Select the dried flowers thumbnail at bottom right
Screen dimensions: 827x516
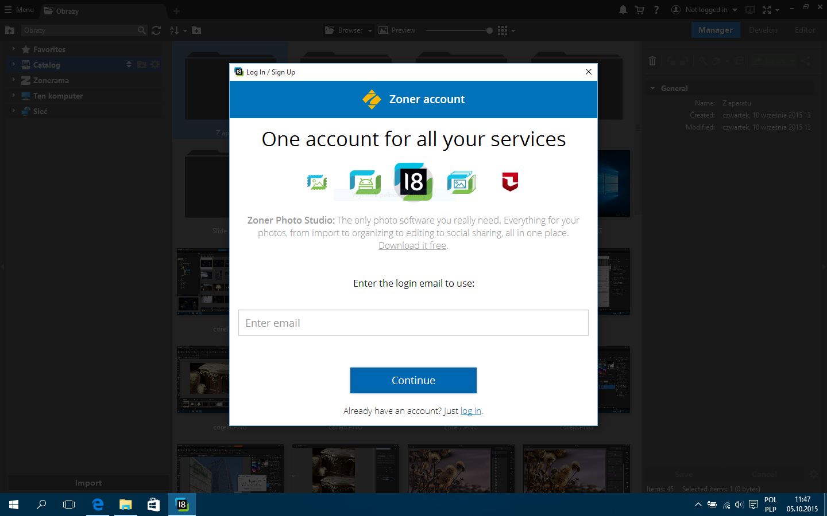pos(577,469)
